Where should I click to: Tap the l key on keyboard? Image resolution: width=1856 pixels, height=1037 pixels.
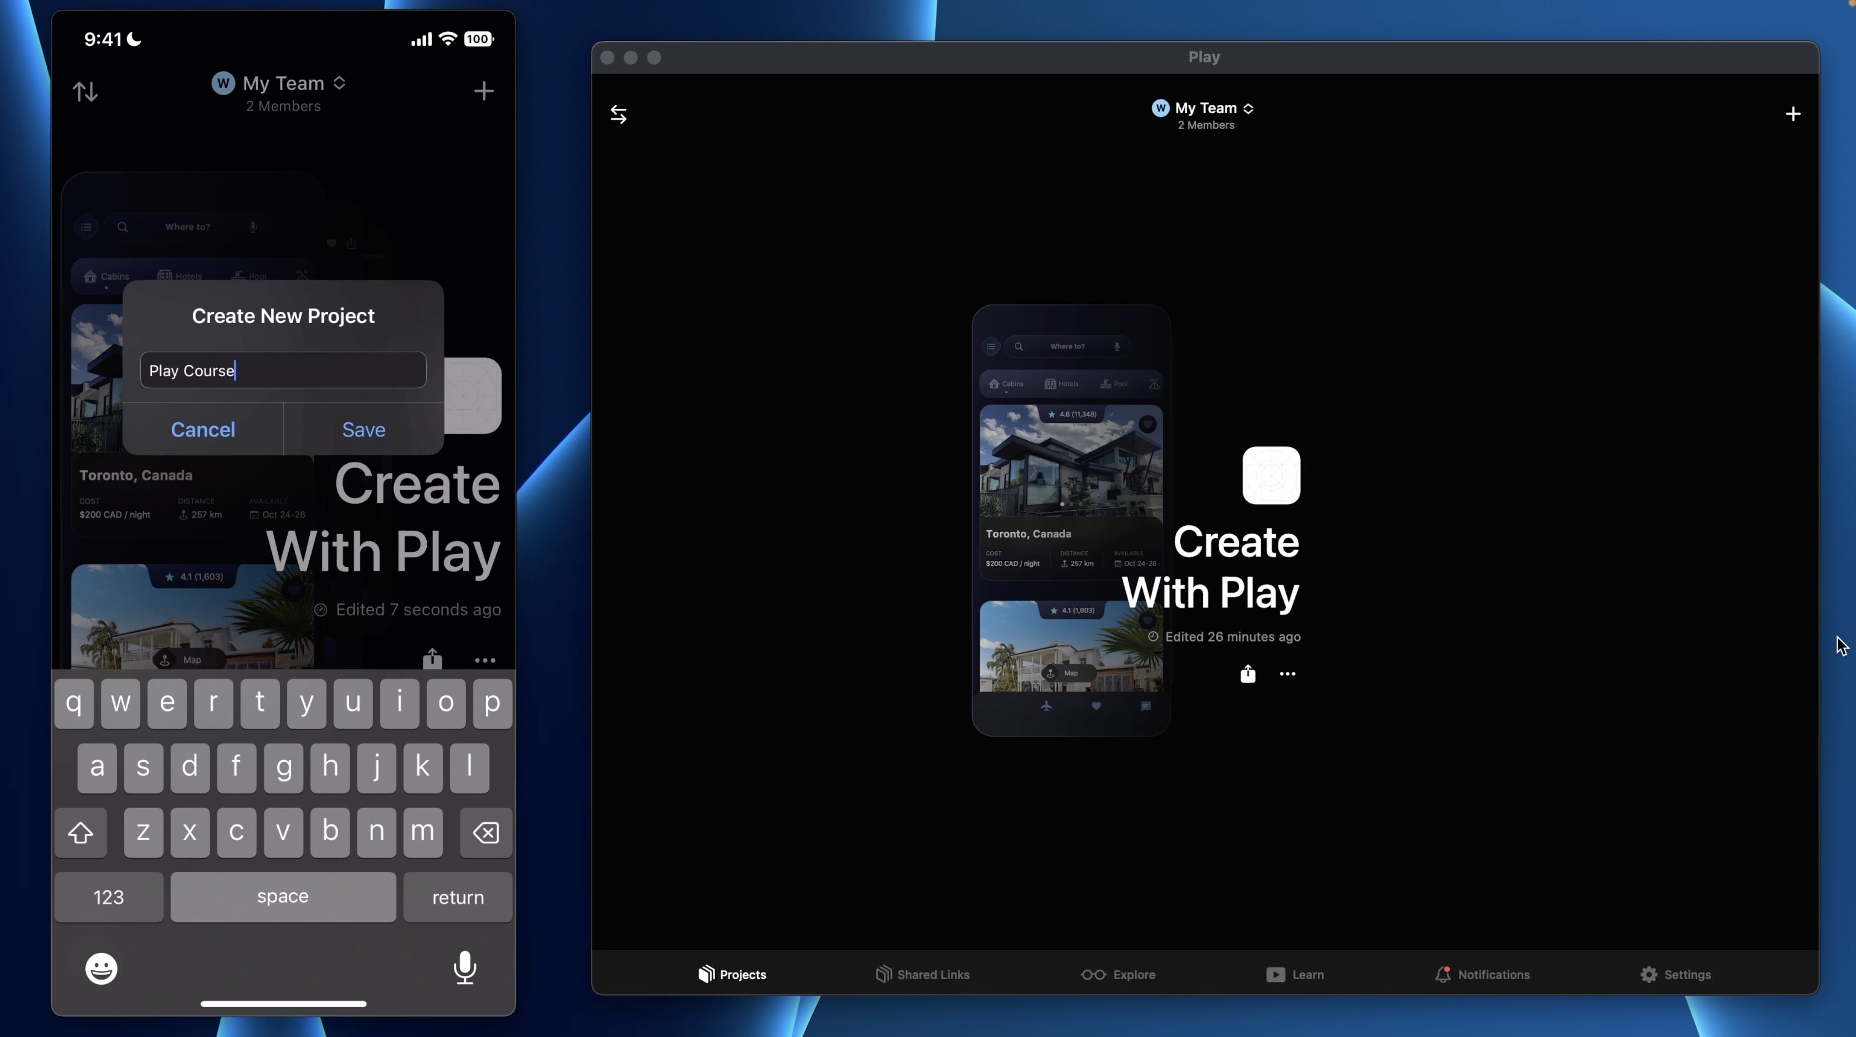[469, 768]
